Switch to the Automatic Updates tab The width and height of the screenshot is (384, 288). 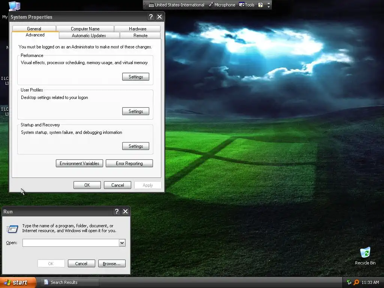click(x=89, y=36)
